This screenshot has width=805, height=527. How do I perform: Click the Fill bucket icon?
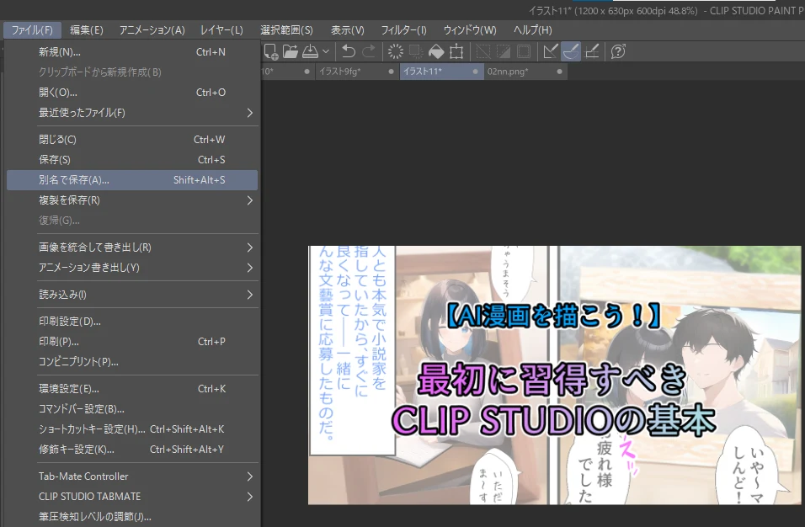(x=436, y=52)
